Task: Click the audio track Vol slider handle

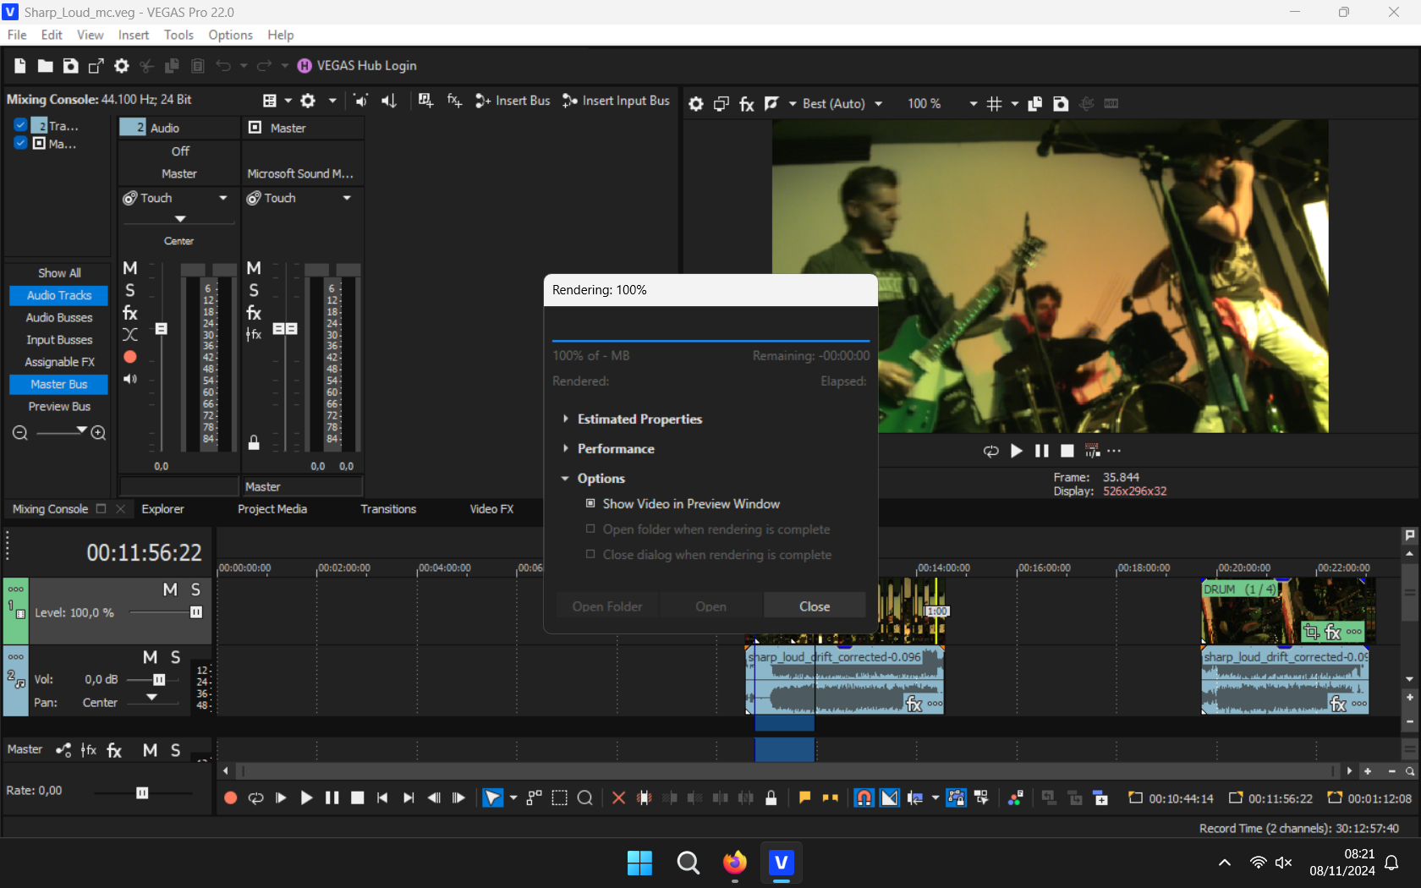Action: tap(158, 680)
